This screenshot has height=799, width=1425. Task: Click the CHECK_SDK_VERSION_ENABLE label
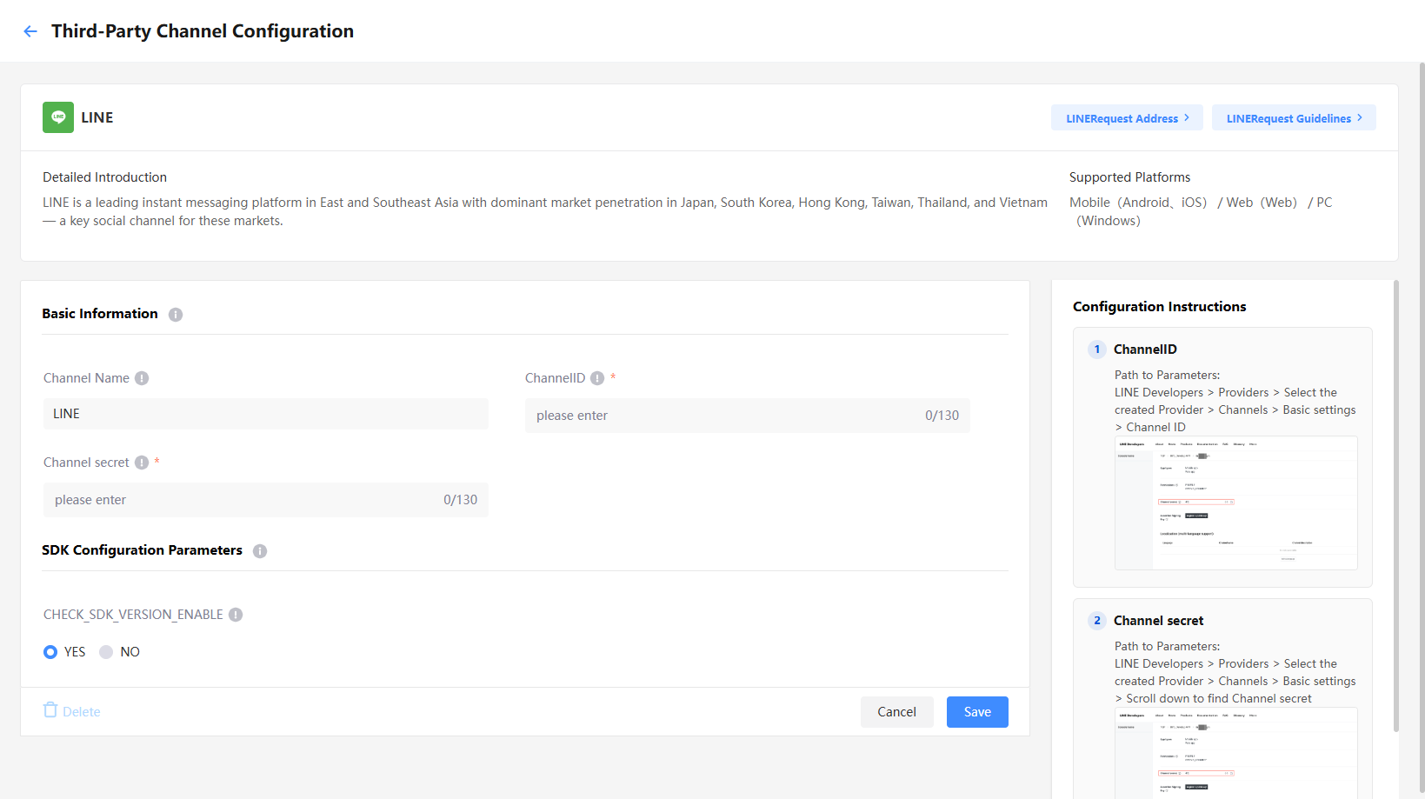(x=133, y=615)
